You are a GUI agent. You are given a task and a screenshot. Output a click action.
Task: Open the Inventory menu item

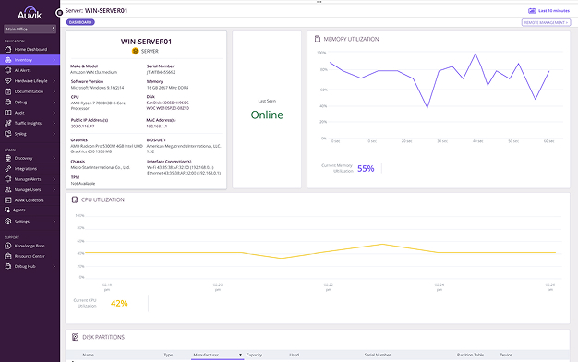pyautogui.click(x=30, y=60)
